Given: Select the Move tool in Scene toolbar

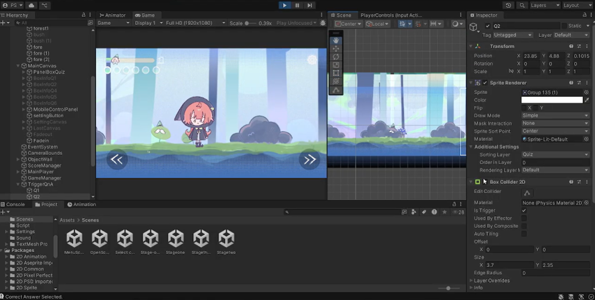Looking at the screenshot, I should (336, 49).
